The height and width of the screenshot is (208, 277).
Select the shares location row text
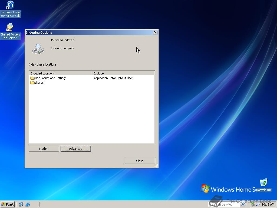click(x=39, y=83)
